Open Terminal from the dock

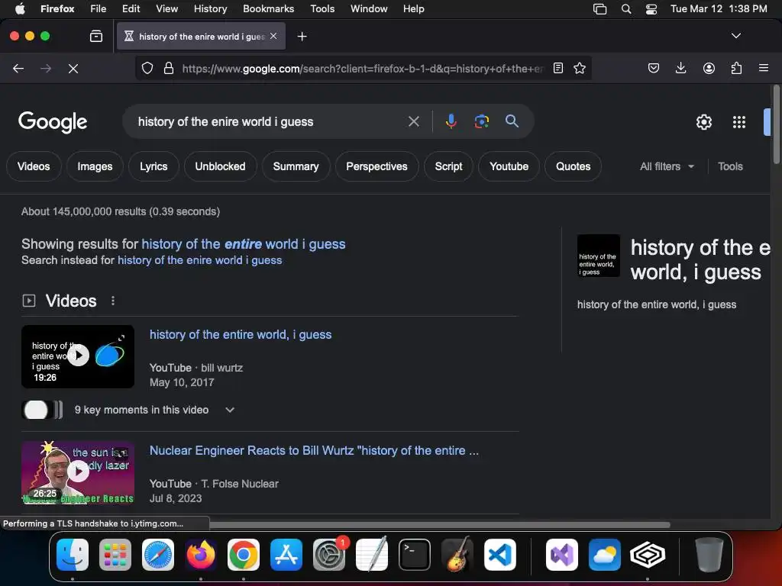[x=415, y=555]
